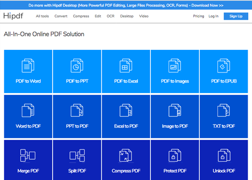This screenshot has height=180, width=252.
Task: Click the 'Split PDF' label
Action: click(77, 171)
